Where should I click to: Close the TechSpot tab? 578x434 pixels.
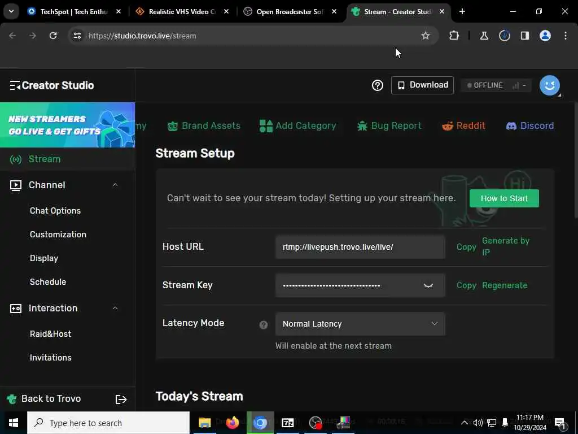tap(119, 12)
